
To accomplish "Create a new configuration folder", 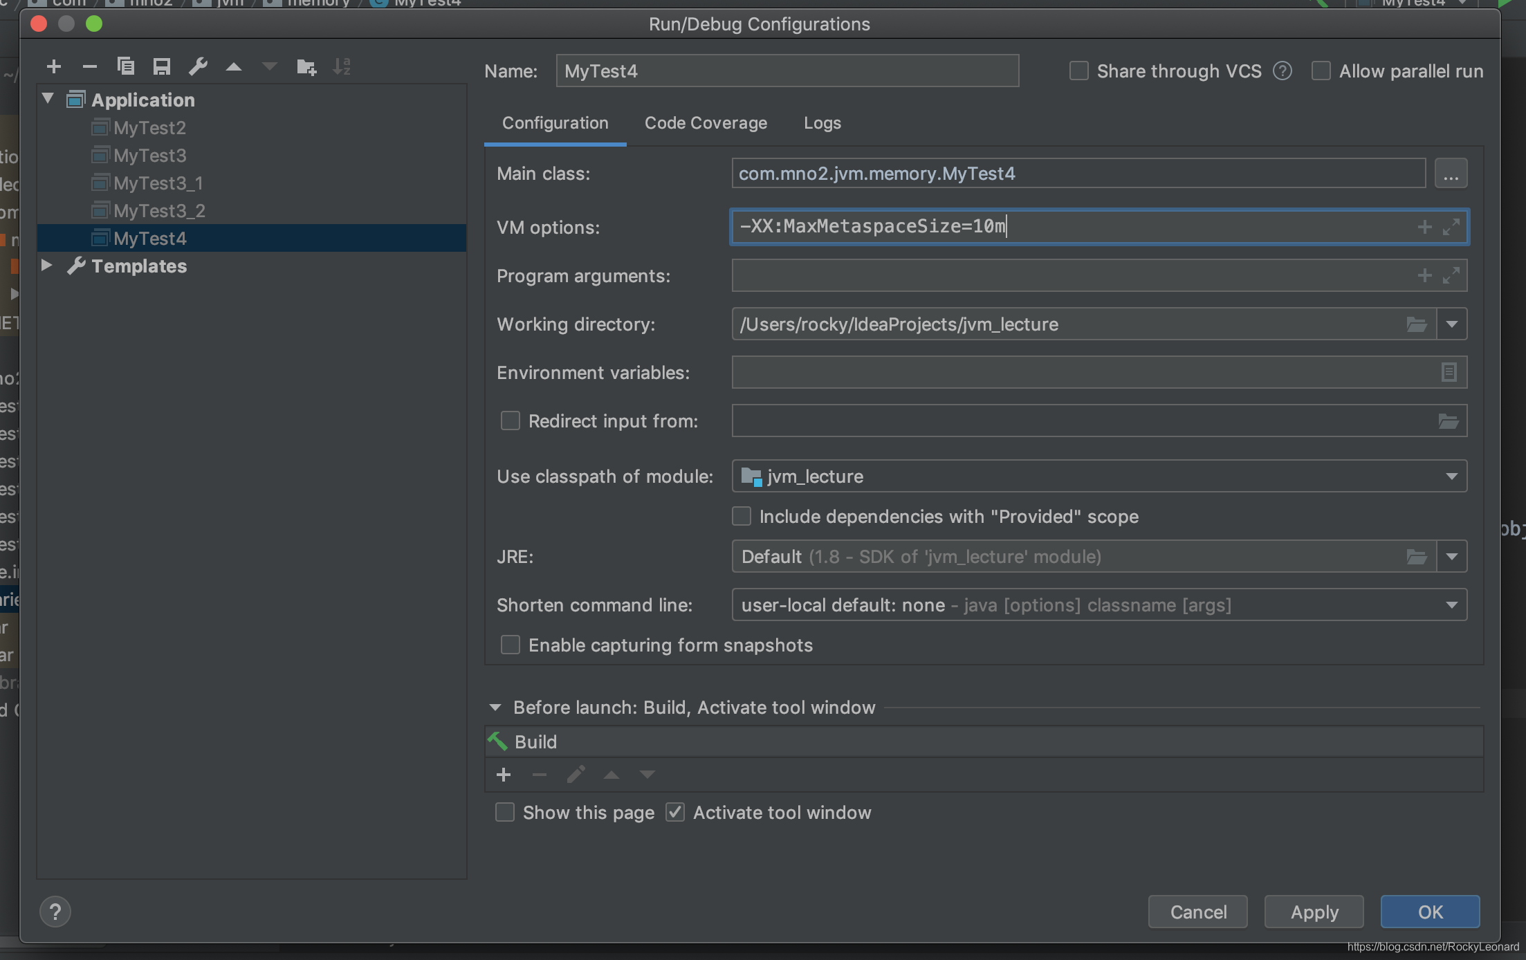I will 306,66.
